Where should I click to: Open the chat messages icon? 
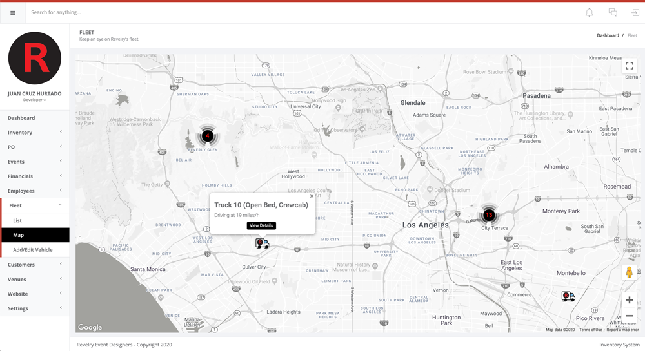(613, 13)
